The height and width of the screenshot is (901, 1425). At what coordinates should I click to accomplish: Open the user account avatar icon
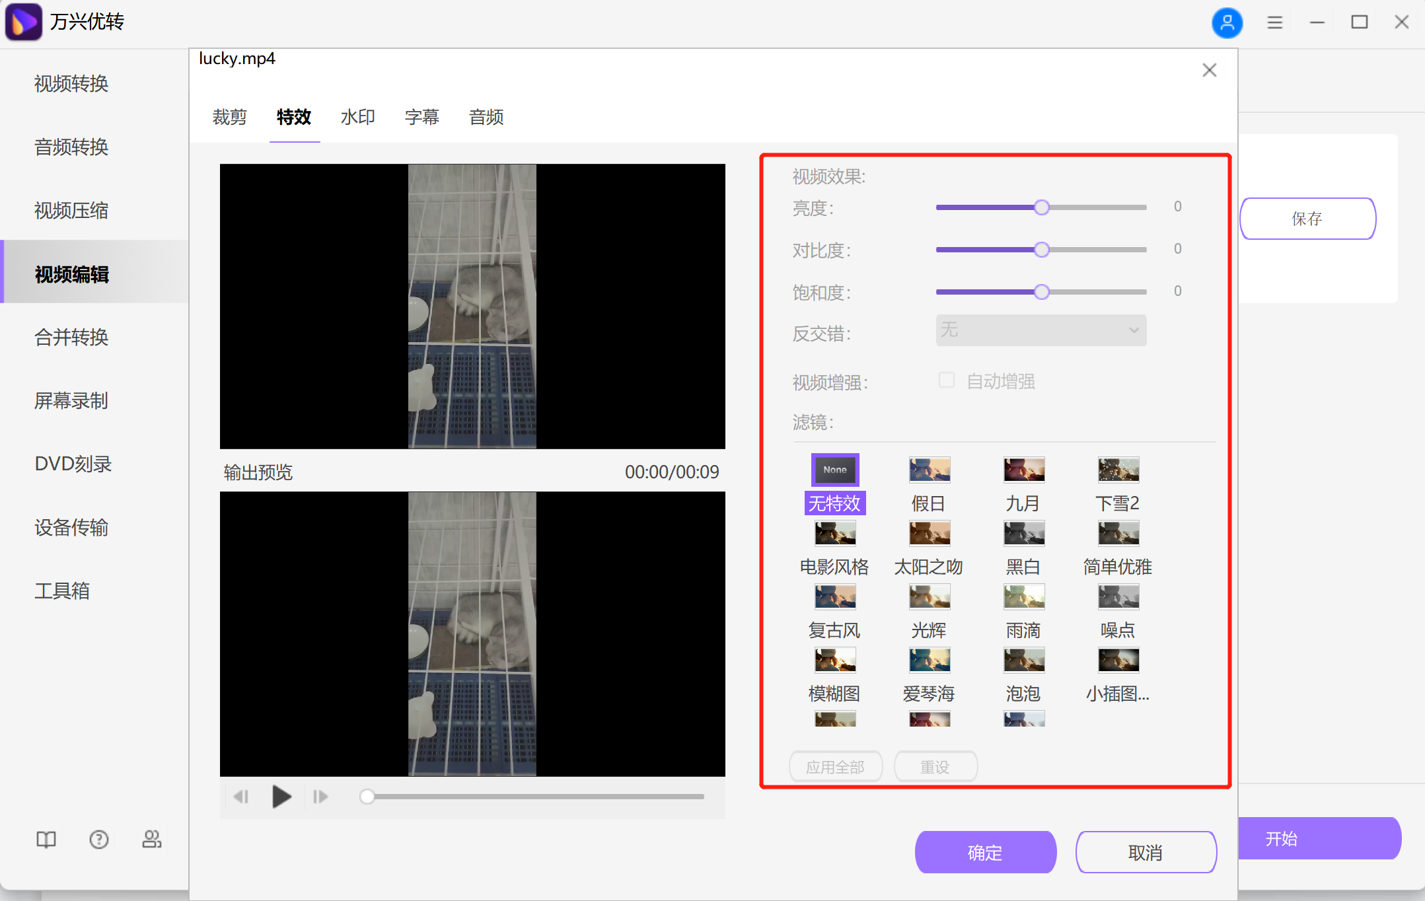pos(1227,22)
